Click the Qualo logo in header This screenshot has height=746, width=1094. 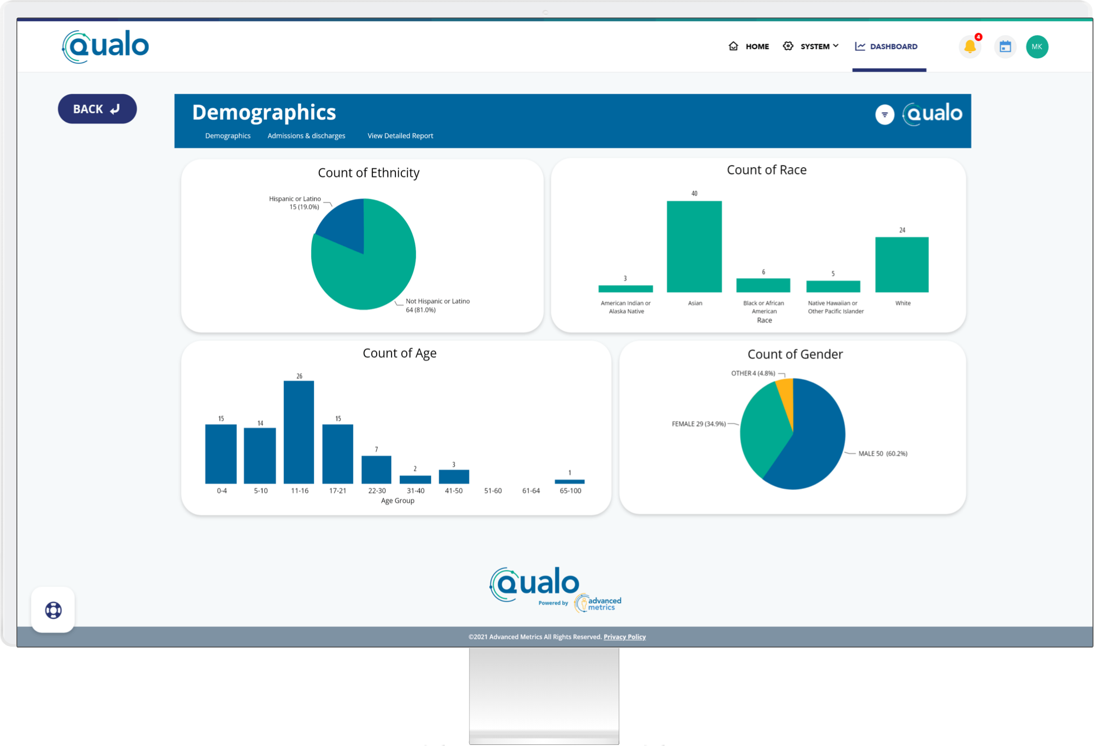tap(106, 46)
